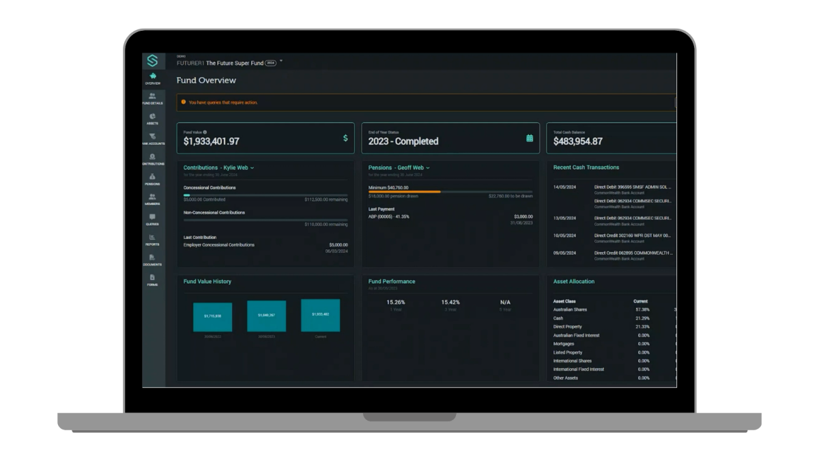The width and height of the screenshot is (819, 461).
Task: Open the Queries chat icon
Action: 152,217
